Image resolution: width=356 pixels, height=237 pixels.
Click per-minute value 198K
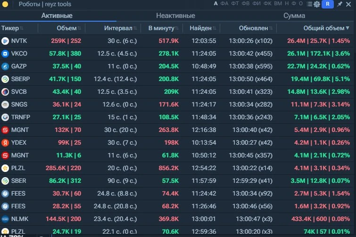pyautogui.click(x=172, y=142)
